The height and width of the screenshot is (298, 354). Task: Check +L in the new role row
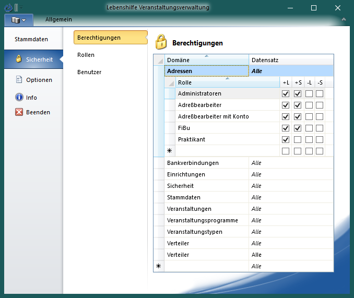coord(286,151)
